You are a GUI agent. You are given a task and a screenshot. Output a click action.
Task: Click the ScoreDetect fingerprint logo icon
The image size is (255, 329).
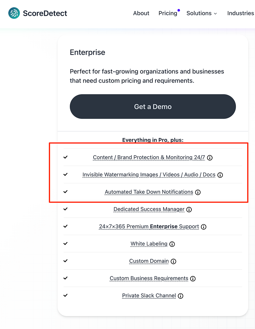point(14,13)
